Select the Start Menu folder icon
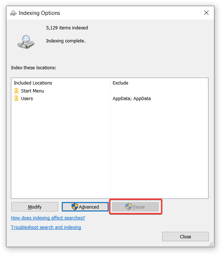Screen dimensions: 222x255 tap(16, 91)
